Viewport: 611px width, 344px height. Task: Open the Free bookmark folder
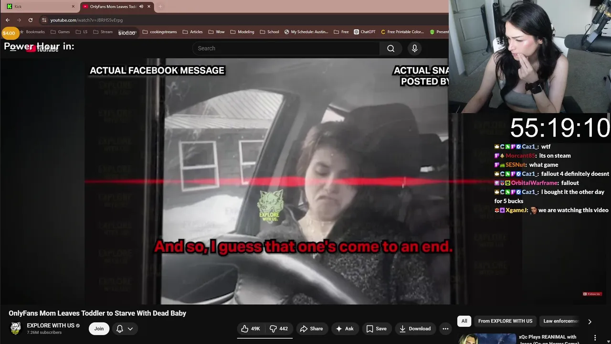click(x=341, y=32)
